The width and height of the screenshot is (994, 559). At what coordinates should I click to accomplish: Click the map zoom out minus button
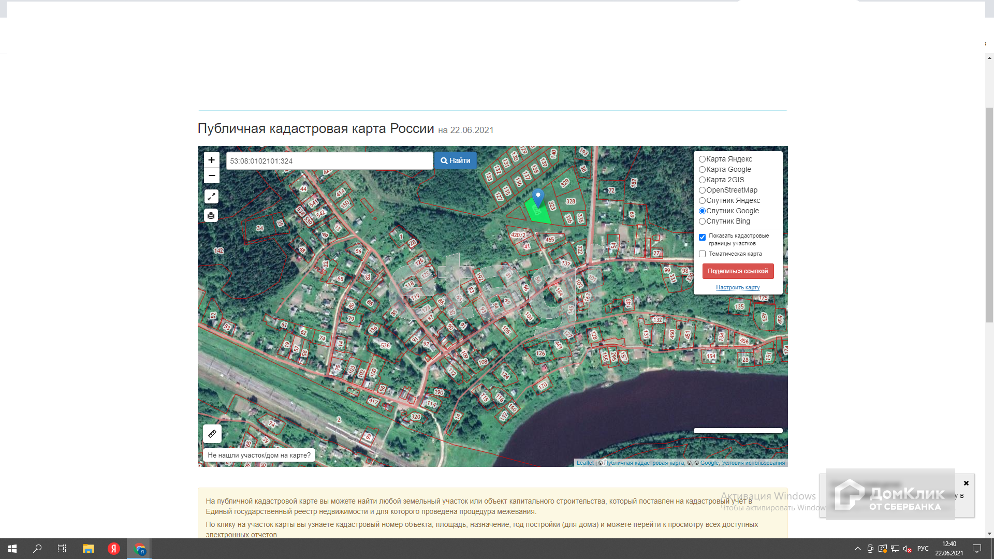tap(211, 176)
